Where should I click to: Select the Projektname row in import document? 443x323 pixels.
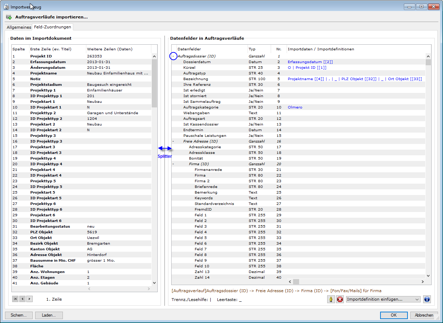(43, 73)
